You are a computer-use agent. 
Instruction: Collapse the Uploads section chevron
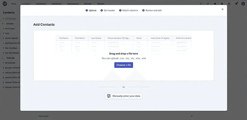pos(3,58)
